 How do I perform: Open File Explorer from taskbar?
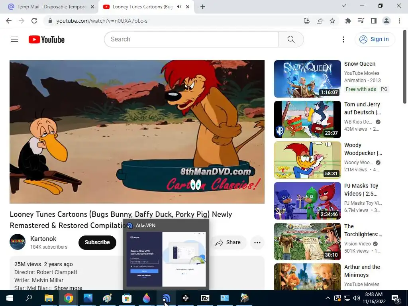49,298
